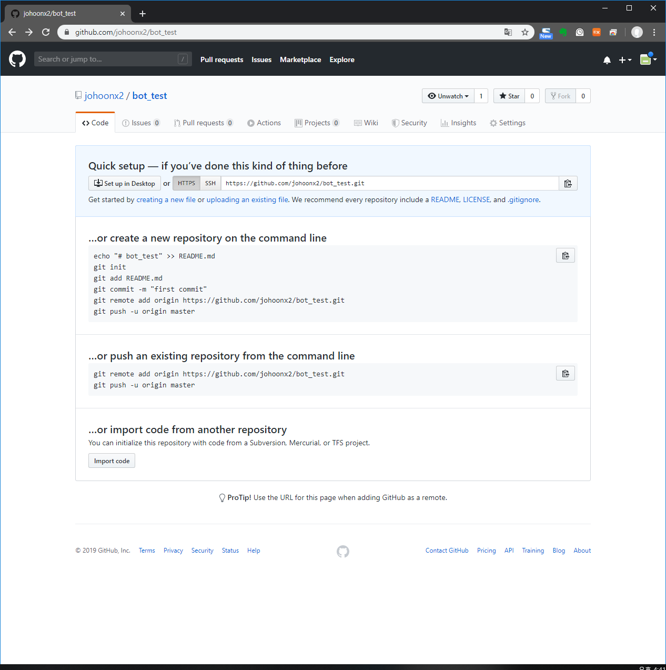Open Marketplace in top navigation

300,59
